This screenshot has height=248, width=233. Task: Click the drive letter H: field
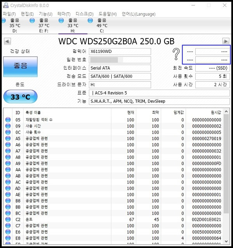pyautogui.click(x=120, y=85)
